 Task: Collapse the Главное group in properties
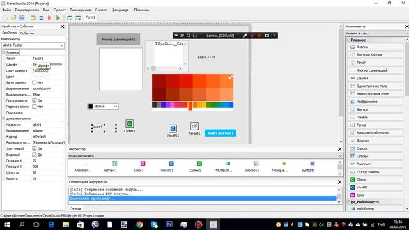point(4,52)
